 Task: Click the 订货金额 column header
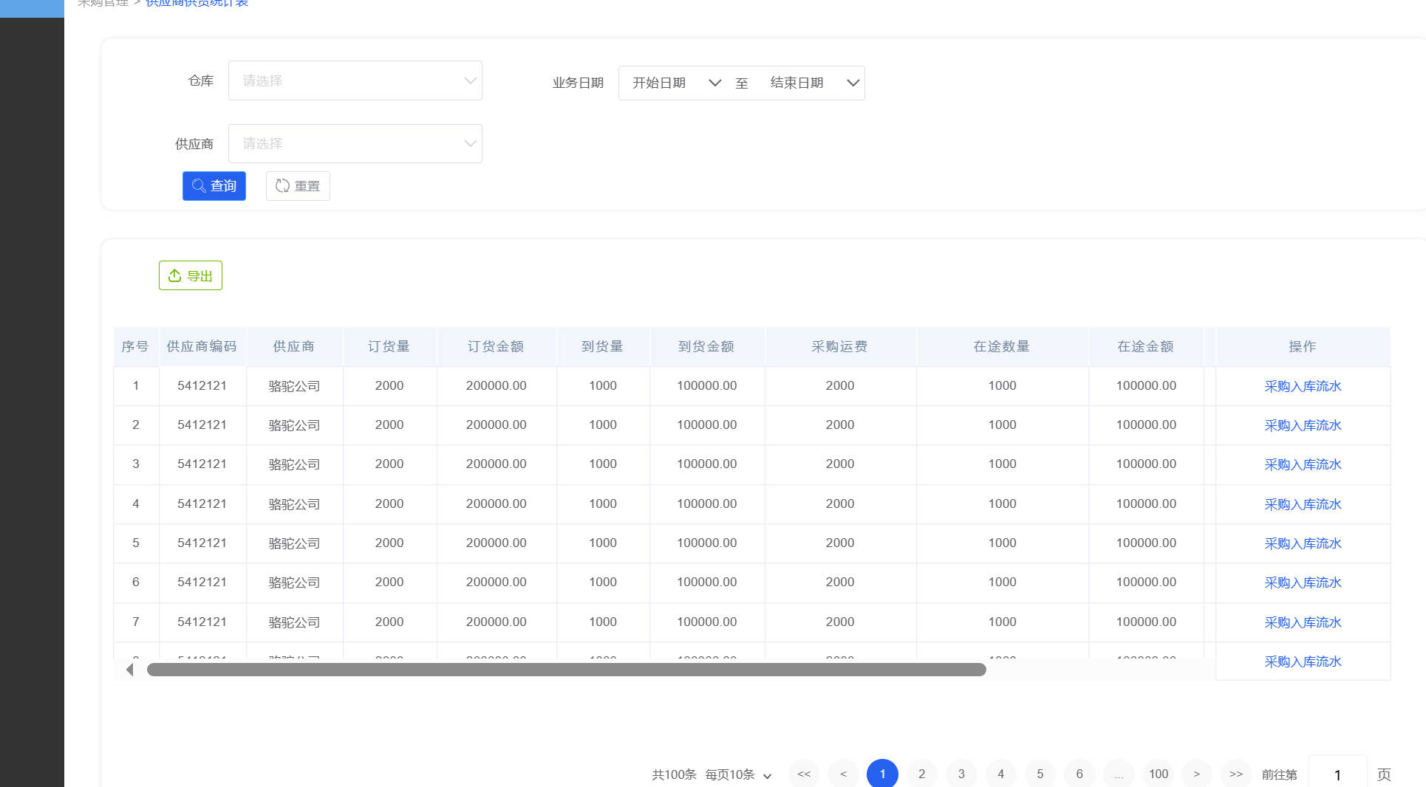(496, 346)
